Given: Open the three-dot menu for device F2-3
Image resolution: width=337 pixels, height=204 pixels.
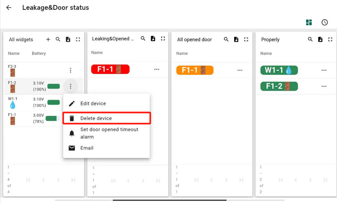Looking at the screenshot, I should (x=70, y=70).
